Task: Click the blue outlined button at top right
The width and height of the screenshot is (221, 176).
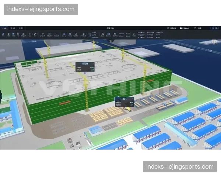Action: 214,28
